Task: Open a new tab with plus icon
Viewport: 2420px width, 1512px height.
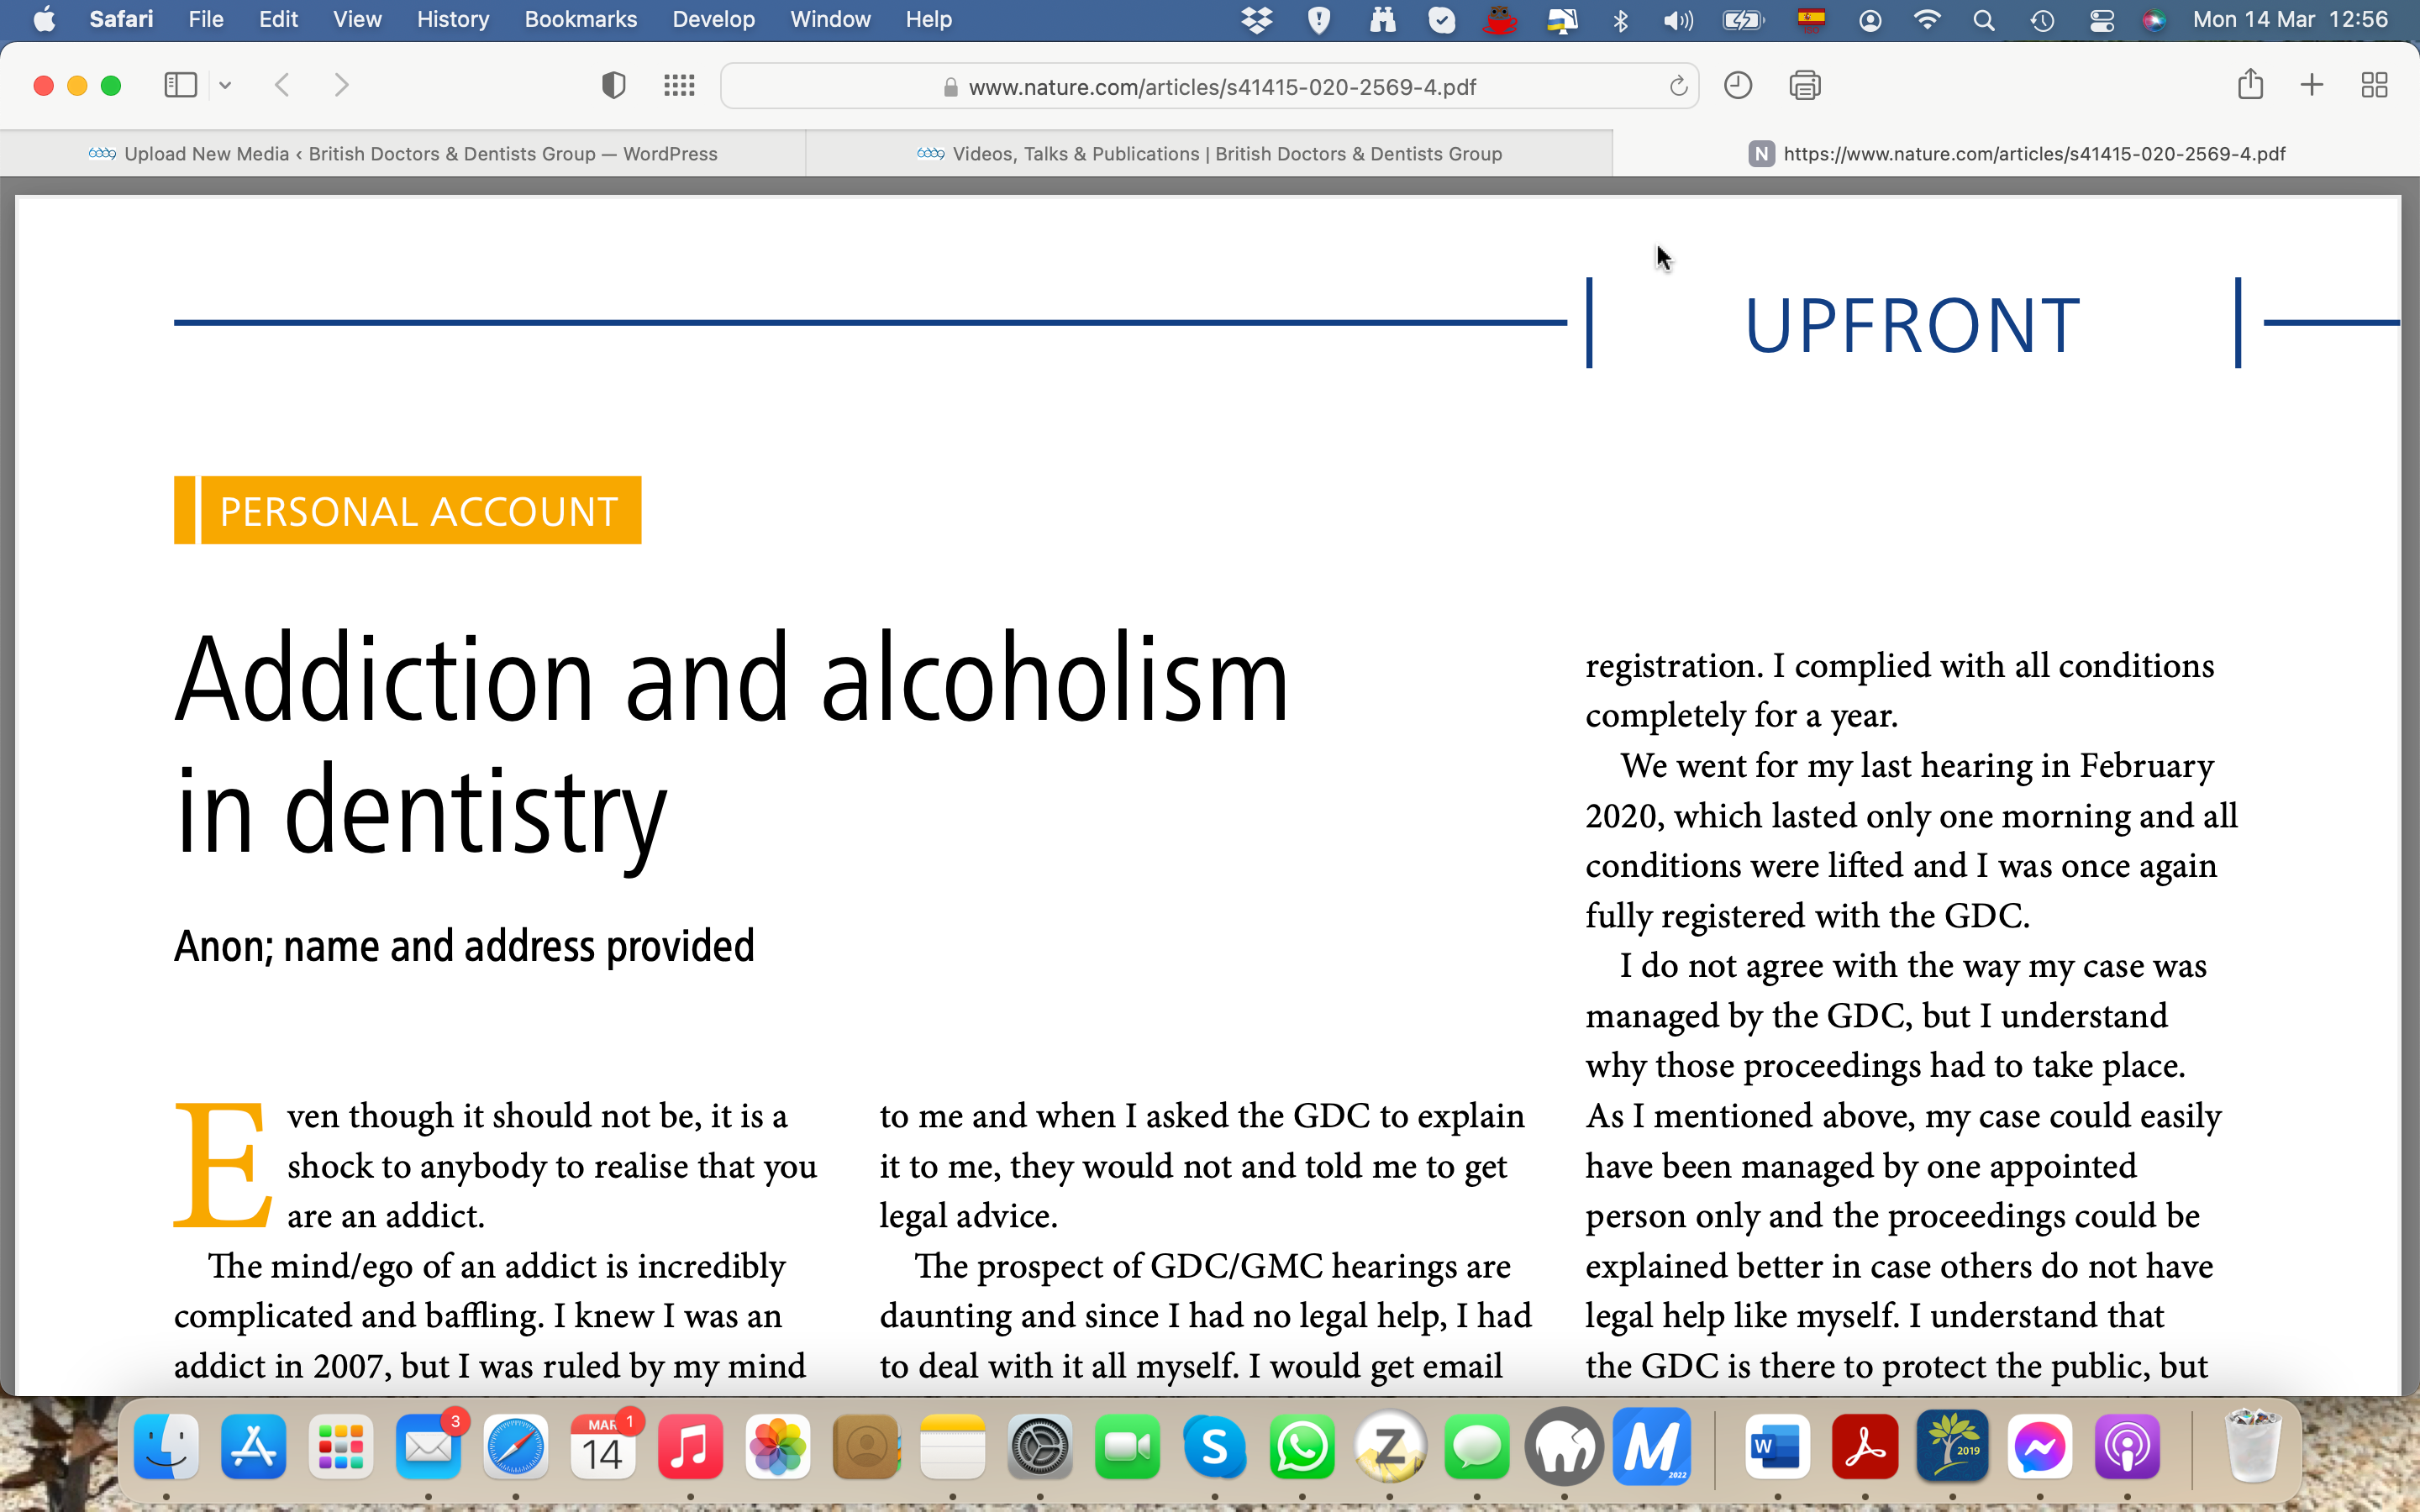Action: tap(2311, 85)
